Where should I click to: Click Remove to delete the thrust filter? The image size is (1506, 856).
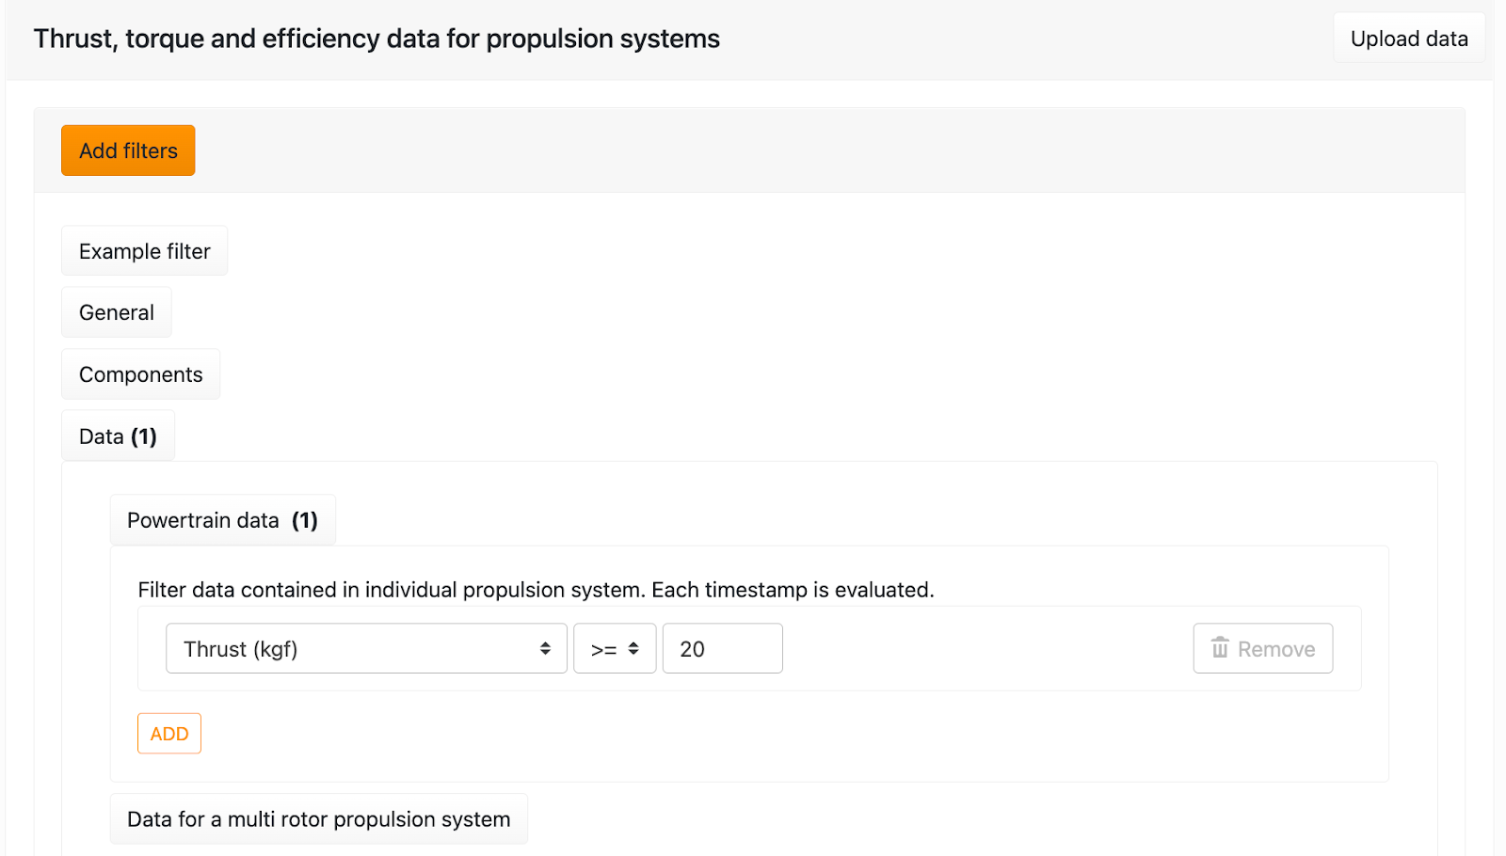[1262, 648]
